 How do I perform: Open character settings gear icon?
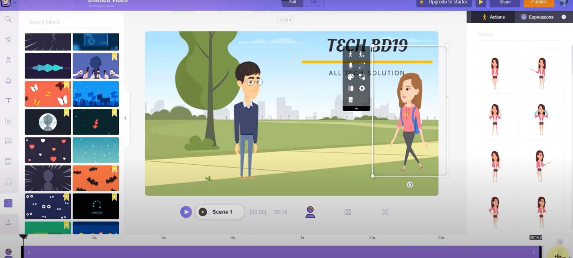pyautogui.click(x=362, y=88)
